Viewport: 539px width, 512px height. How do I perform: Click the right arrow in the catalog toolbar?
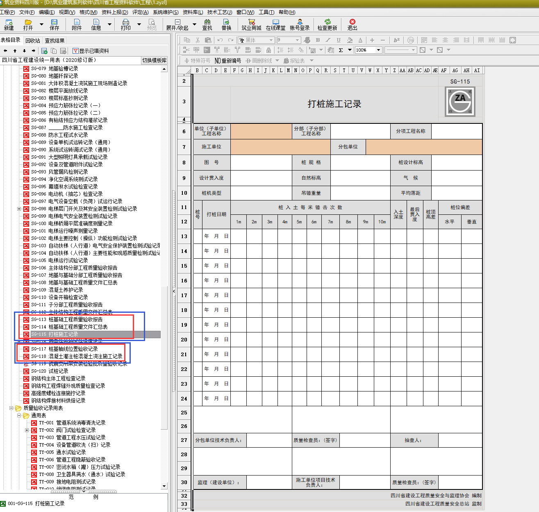coord(33,51)
